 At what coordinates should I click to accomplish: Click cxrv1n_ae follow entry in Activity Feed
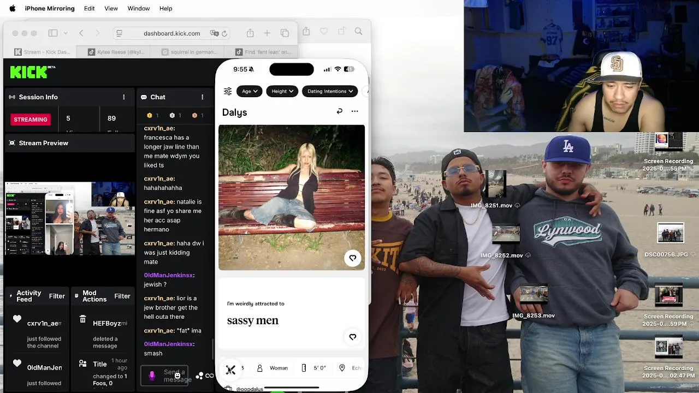point(38,333)
